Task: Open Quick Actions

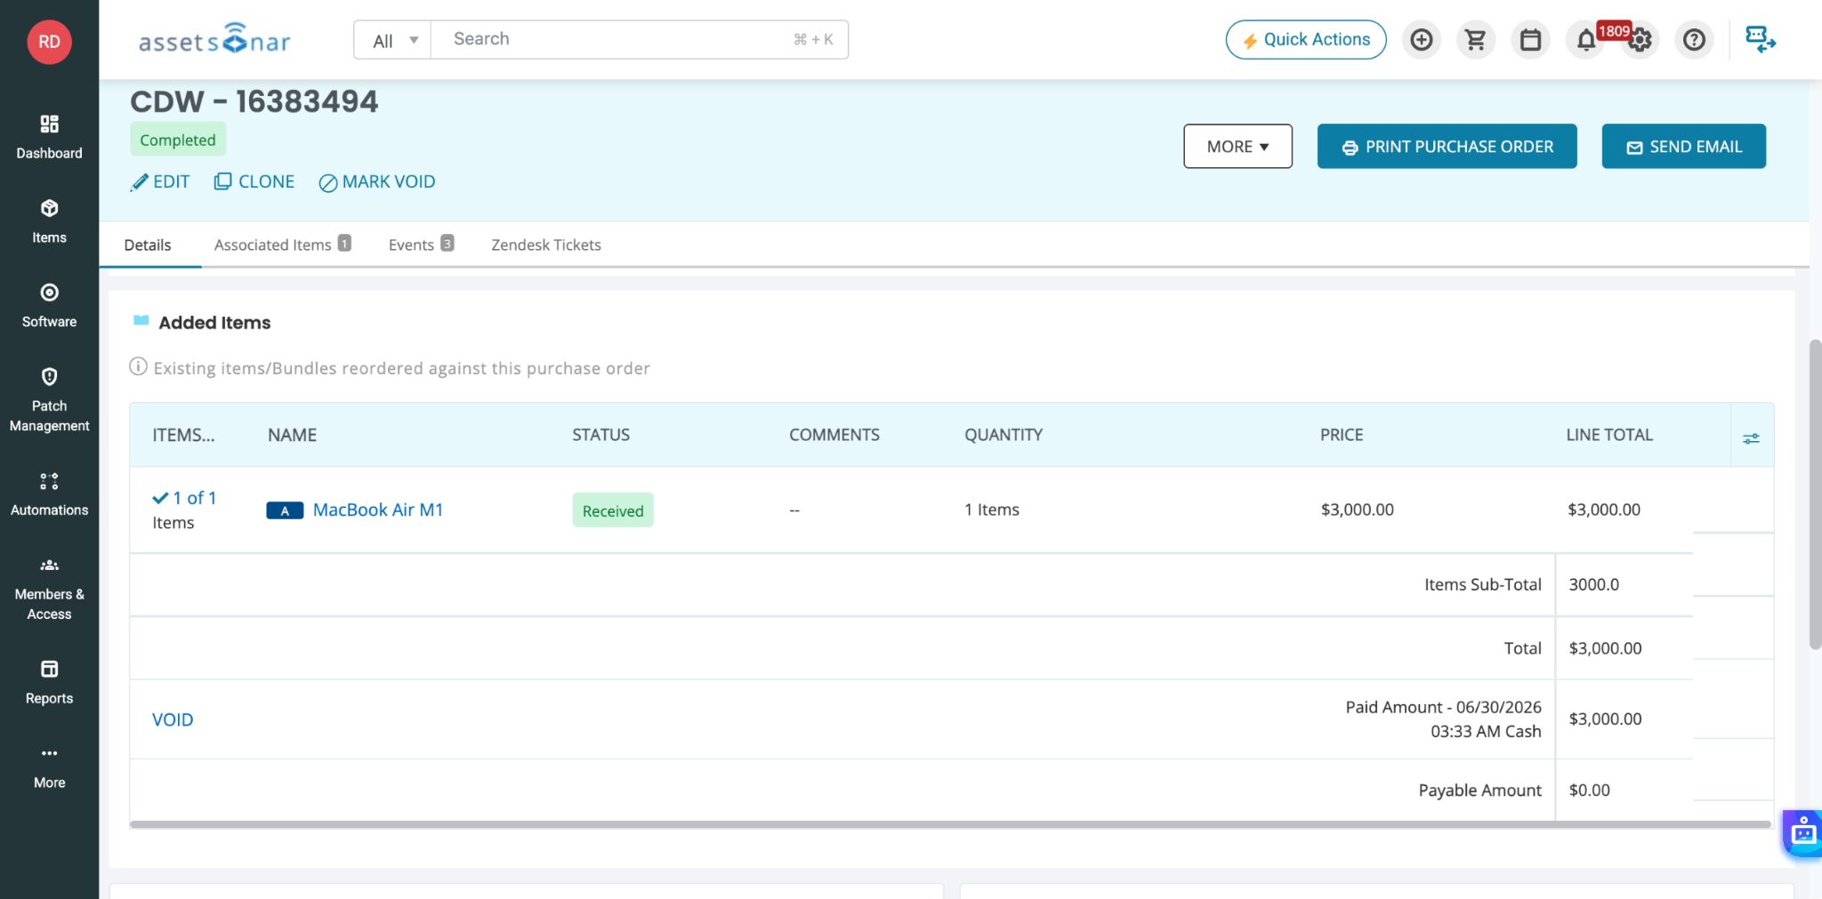Action: pyautogui.click(x=1305, y=40)
